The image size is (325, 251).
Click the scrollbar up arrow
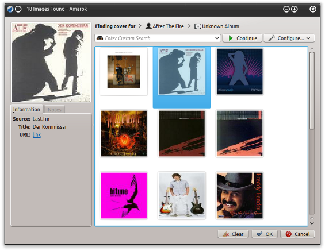pos(312,49)
